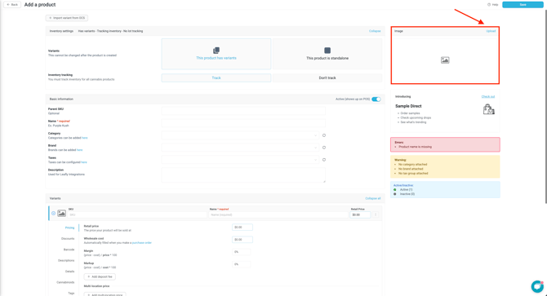Click the stacked variants icon
The image size is (547, 296).
point(216,51)
